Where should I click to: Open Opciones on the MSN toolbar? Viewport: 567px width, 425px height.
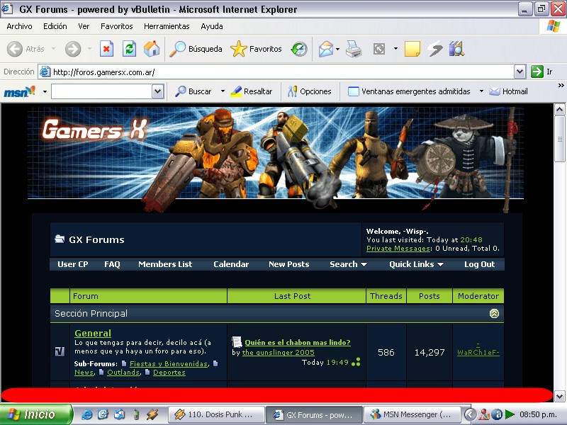(310, 91)
